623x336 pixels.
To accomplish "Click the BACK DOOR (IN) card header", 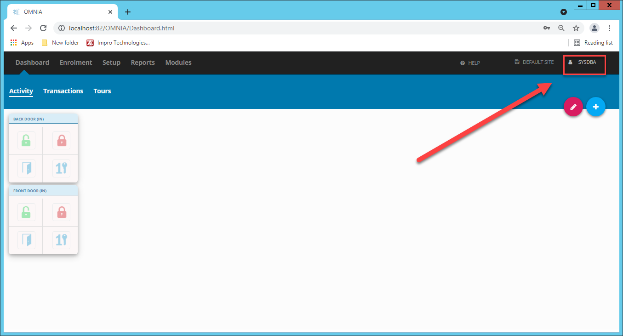I will 43,119.
